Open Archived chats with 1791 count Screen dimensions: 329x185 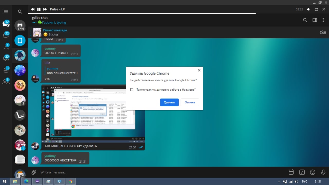coord(20,26)
